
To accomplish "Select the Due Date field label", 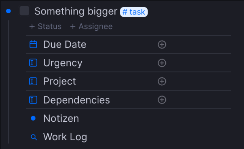I will [65, 44].
